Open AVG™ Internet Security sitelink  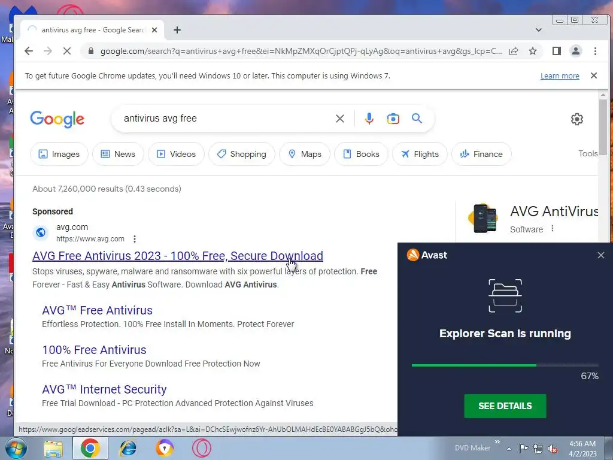[104, 389]
